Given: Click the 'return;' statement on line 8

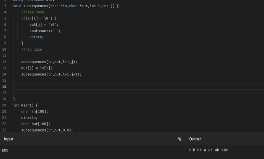Looking at the screenshot, I should (37, 37).
